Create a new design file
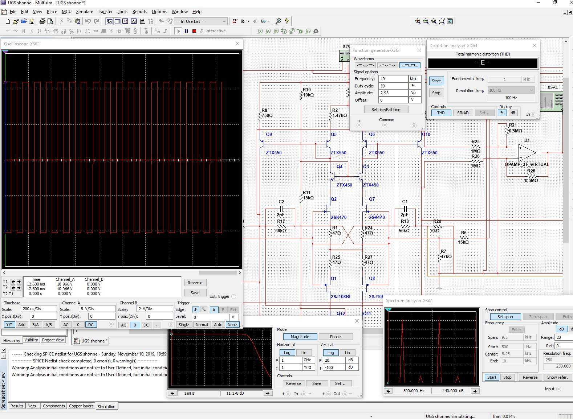 pyautogui.click(x=7, y=21)
